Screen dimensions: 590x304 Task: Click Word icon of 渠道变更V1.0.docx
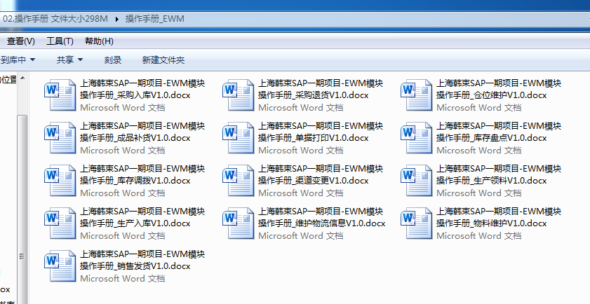point(239,181)
